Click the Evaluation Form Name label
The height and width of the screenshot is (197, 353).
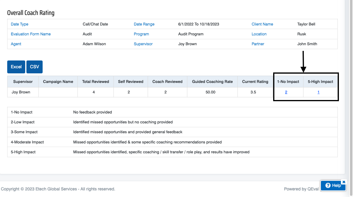click(31, 34)
